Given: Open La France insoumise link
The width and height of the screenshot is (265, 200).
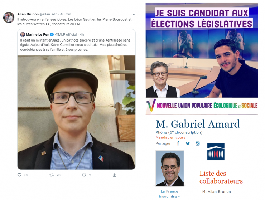Looking at the screenshot, I should point(169,194).
